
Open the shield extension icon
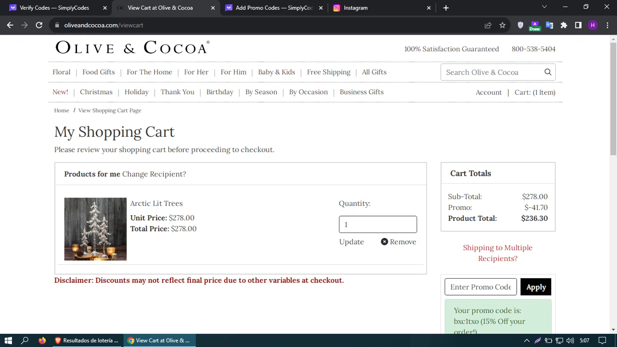[x=520, y=25]
